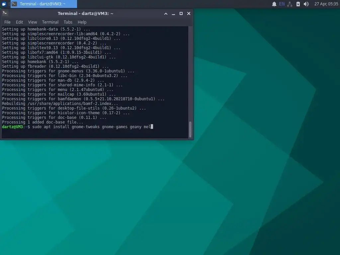Click the terminal window menu icon in the title bar

(5, 13)
